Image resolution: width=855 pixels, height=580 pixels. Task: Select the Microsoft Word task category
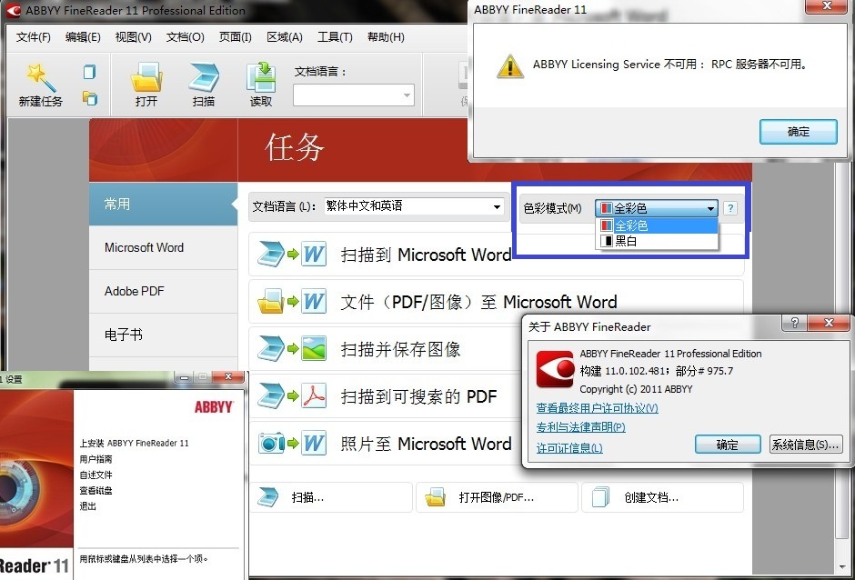pos(163,247)
